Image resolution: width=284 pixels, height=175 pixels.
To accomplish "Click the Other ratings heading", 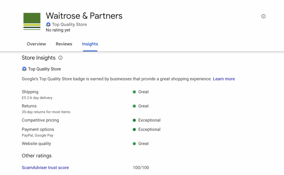I will (37, 156).
